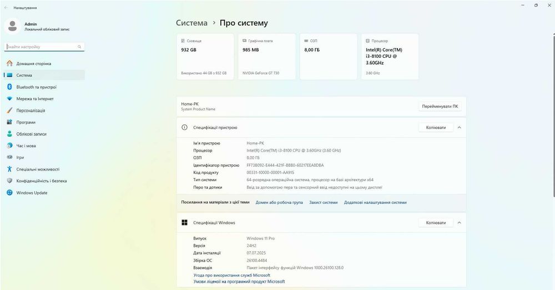The image size is (555, 290).
Task: Collapse Специфікації Windows section chevron
Action: click(x=459, y=223)
